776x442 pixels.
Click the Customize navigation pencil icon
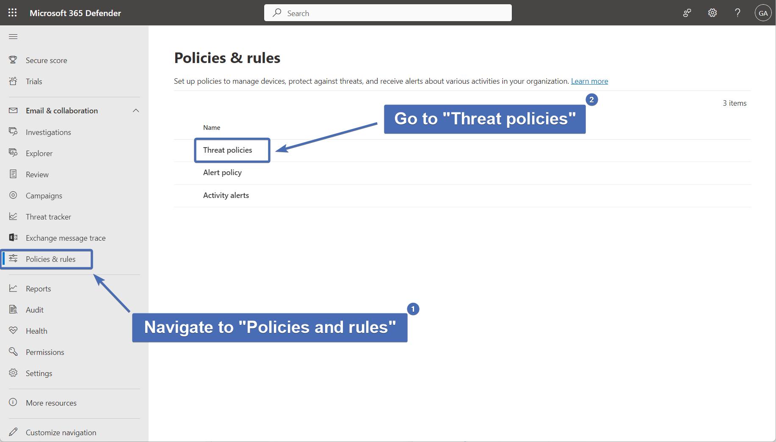click(13, 432)
